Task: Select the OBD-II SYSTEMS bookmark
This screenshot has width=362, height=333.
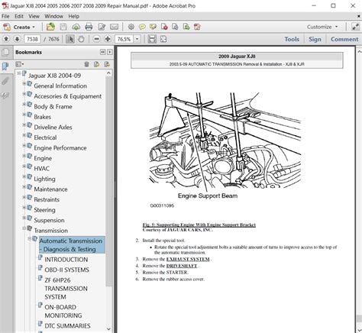Action: point(66,270)
